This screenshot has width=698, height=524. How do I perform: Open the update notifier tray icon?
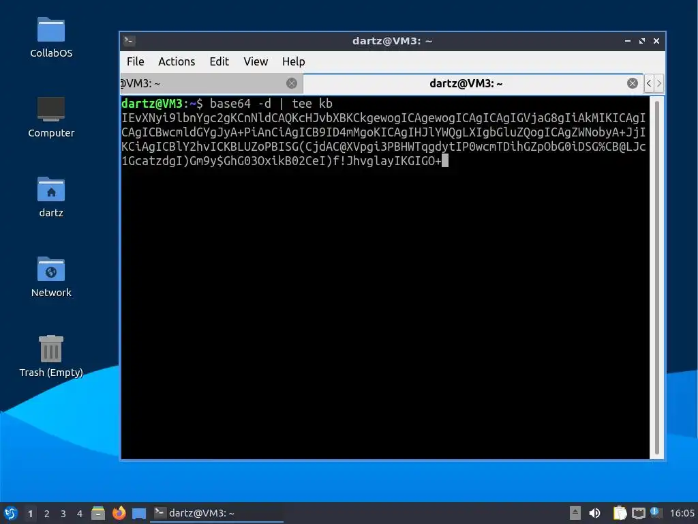(x=656, y=512)
